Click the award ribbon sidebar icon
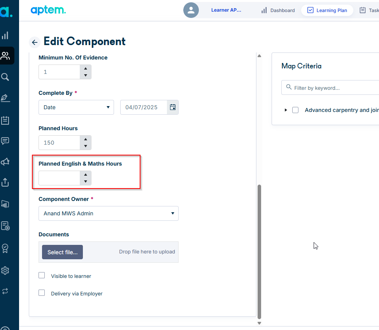This screenshot has width=379, height=330. pos(5,248)
